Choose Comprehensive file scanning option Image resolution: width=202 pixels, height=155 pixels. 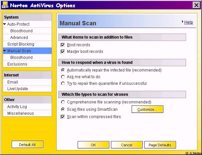pyautogui.click(x=63, y=102)
